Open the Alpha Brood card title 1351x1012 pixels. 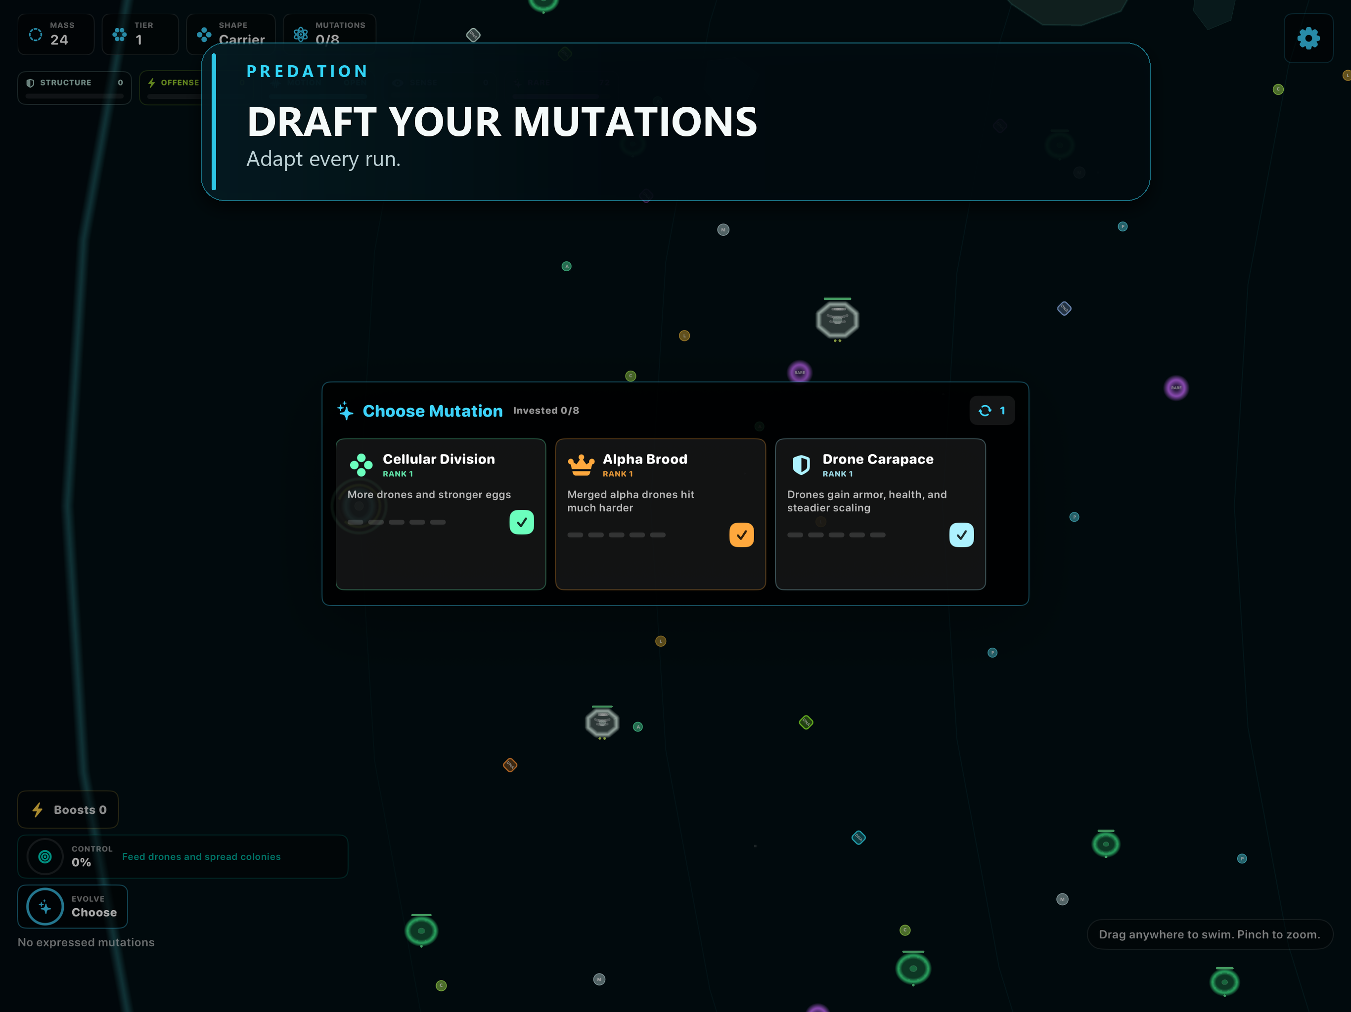[x=645, y=459]
